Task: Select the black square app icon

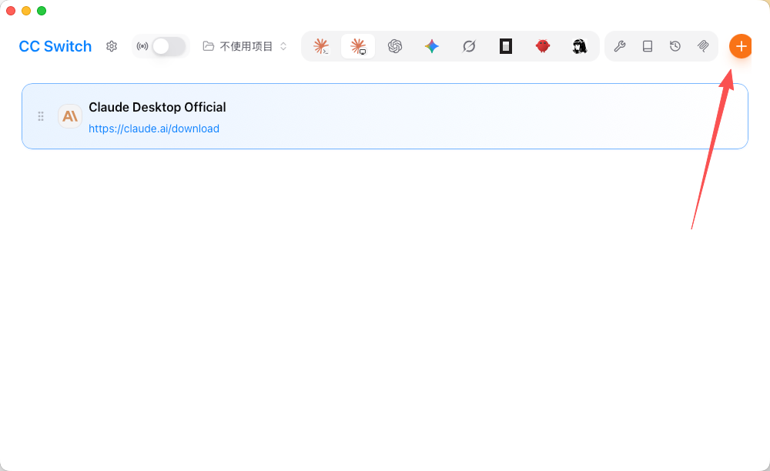Action: 506,46
